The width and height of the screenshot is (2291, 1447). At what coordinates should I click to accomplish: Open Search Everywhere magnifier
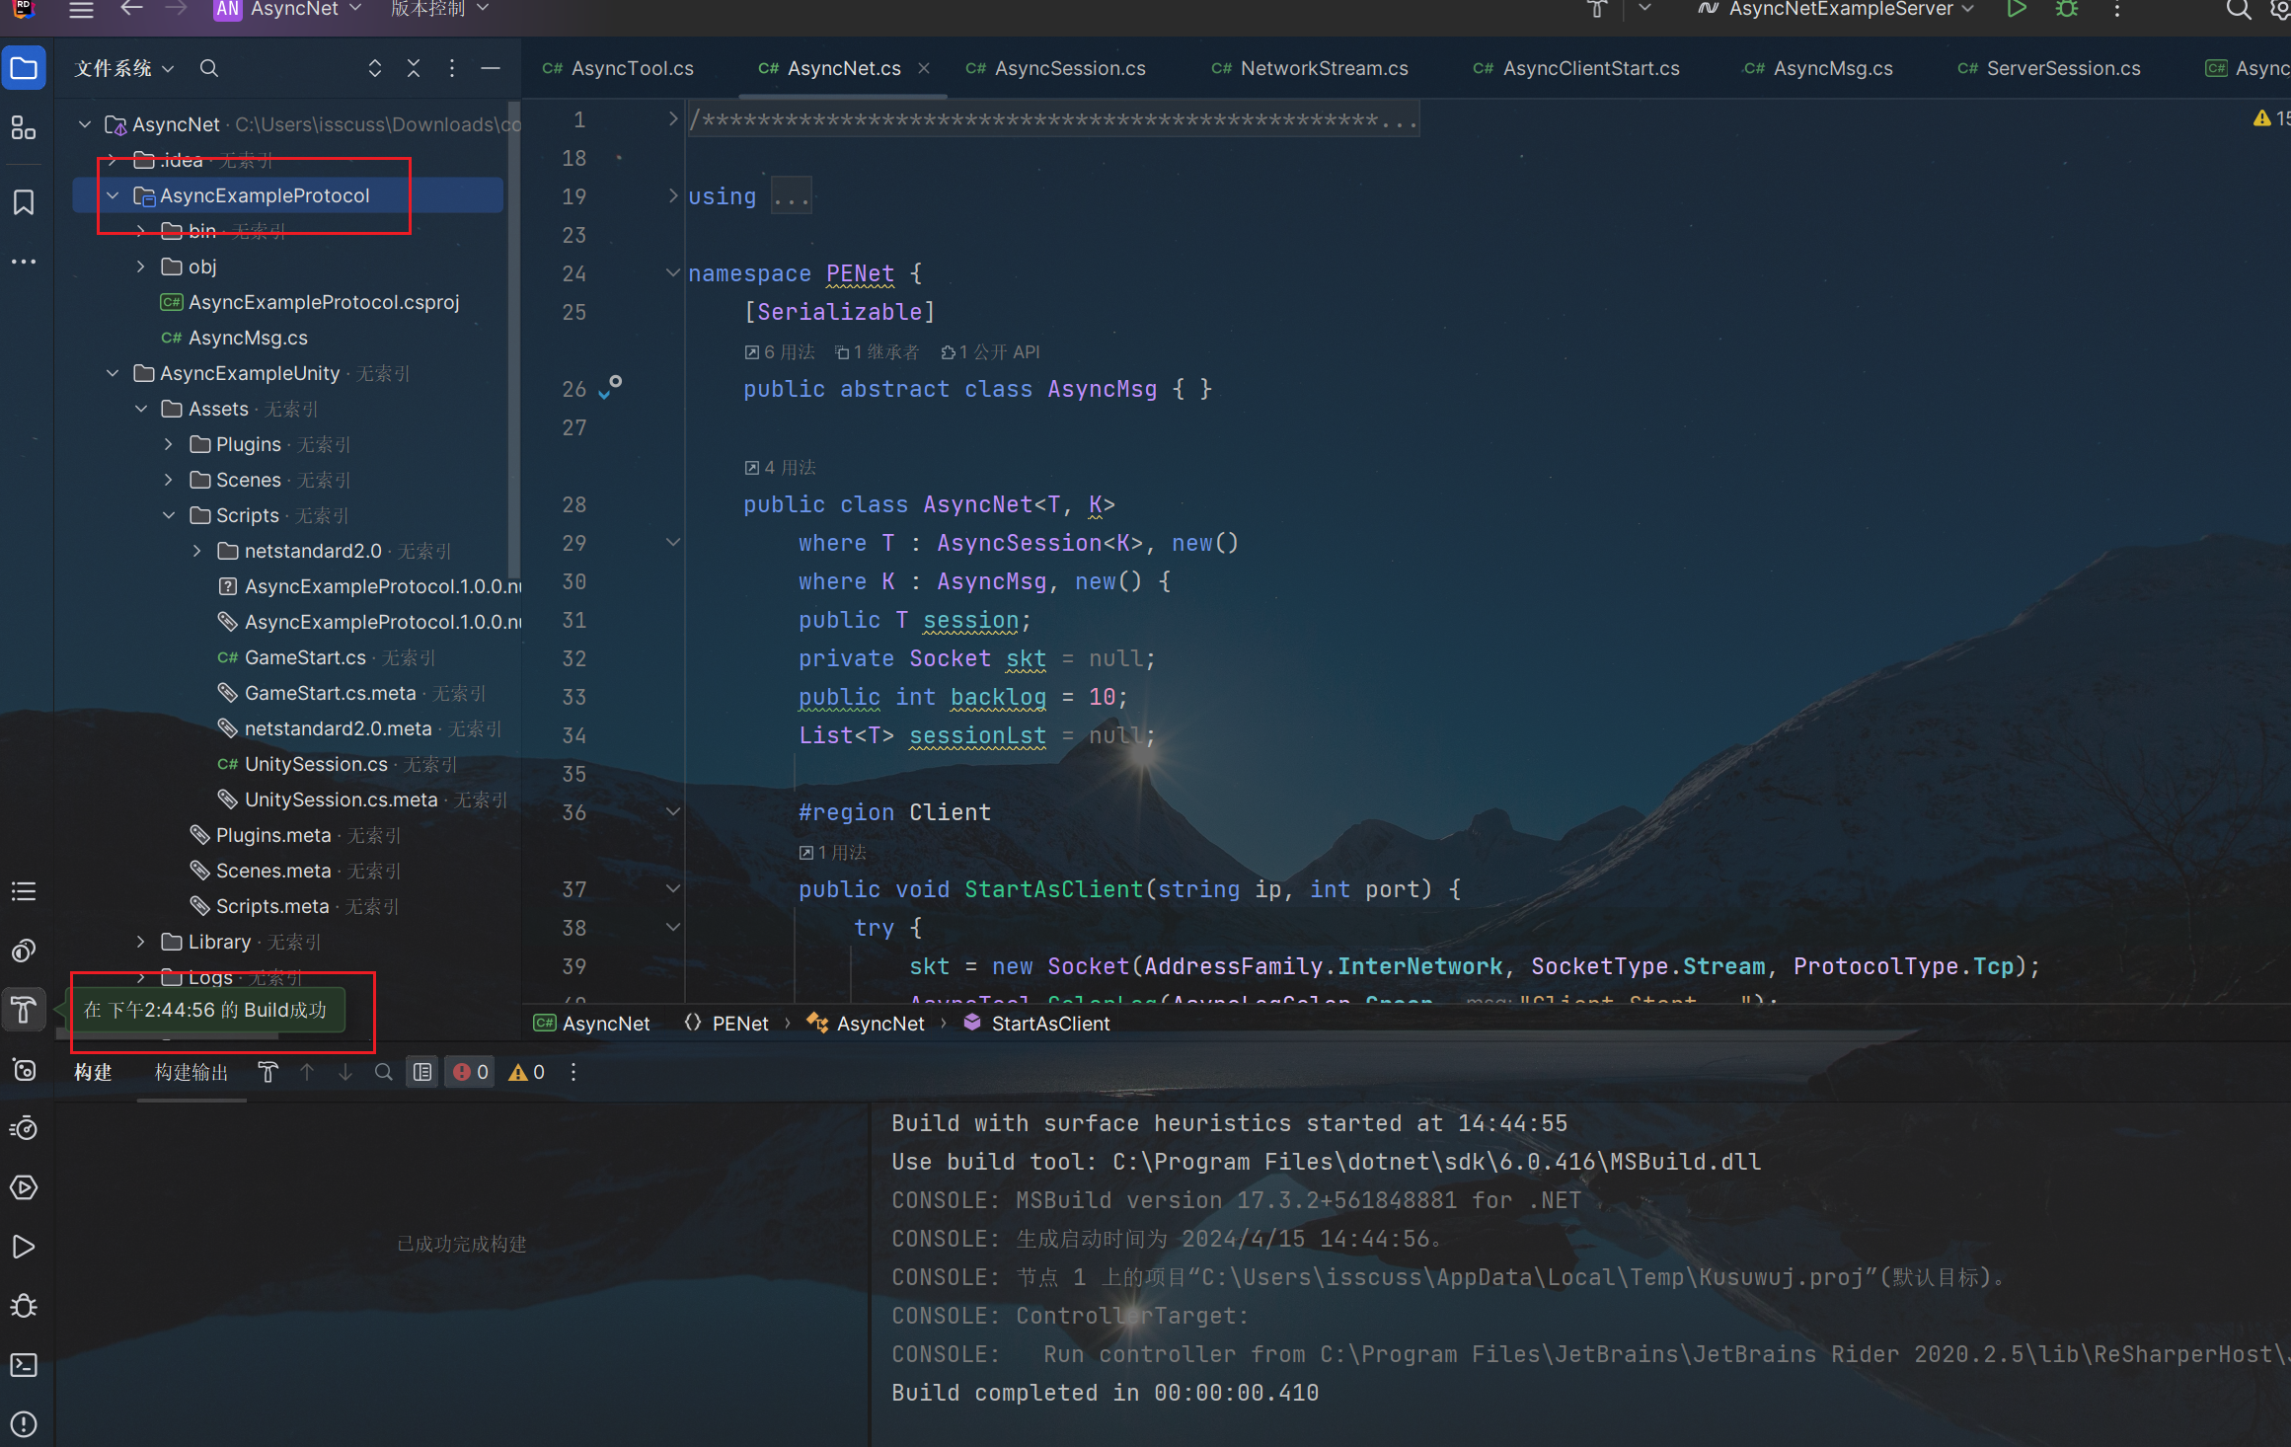coord(2238,10)
